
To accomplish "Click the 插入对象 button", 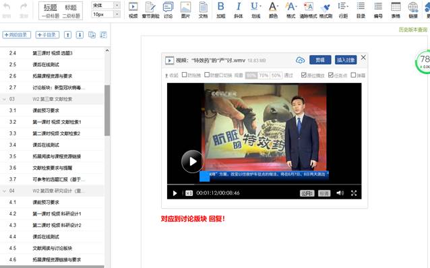I will [x=346, y=60].
